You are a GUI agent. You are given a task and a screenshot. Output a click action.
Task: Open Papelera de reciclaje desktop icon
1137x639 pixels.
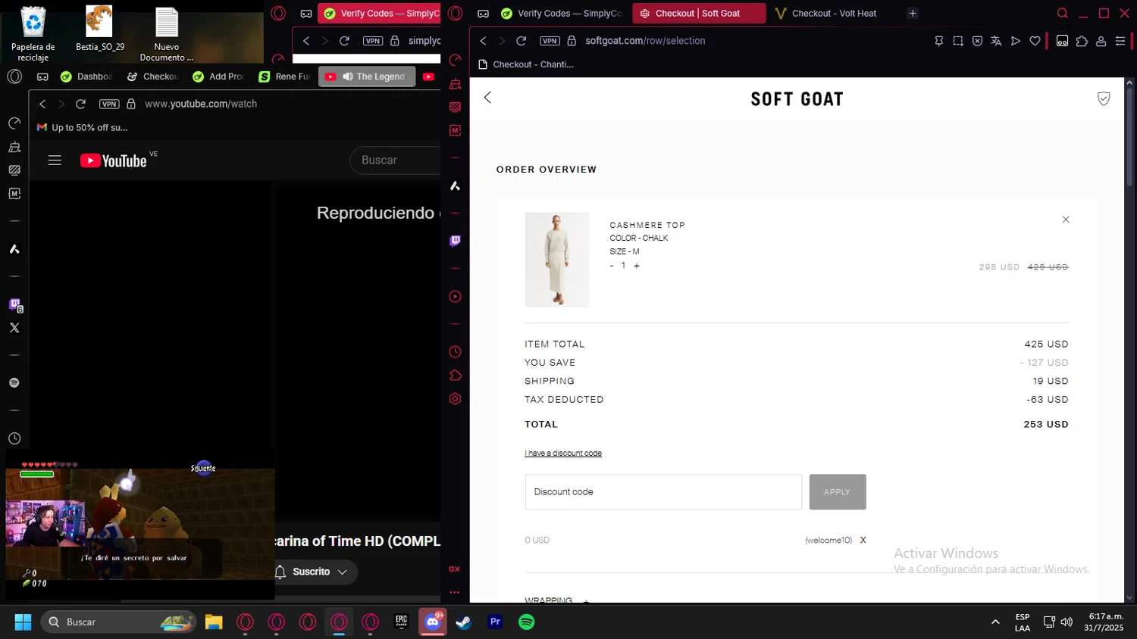33,34
